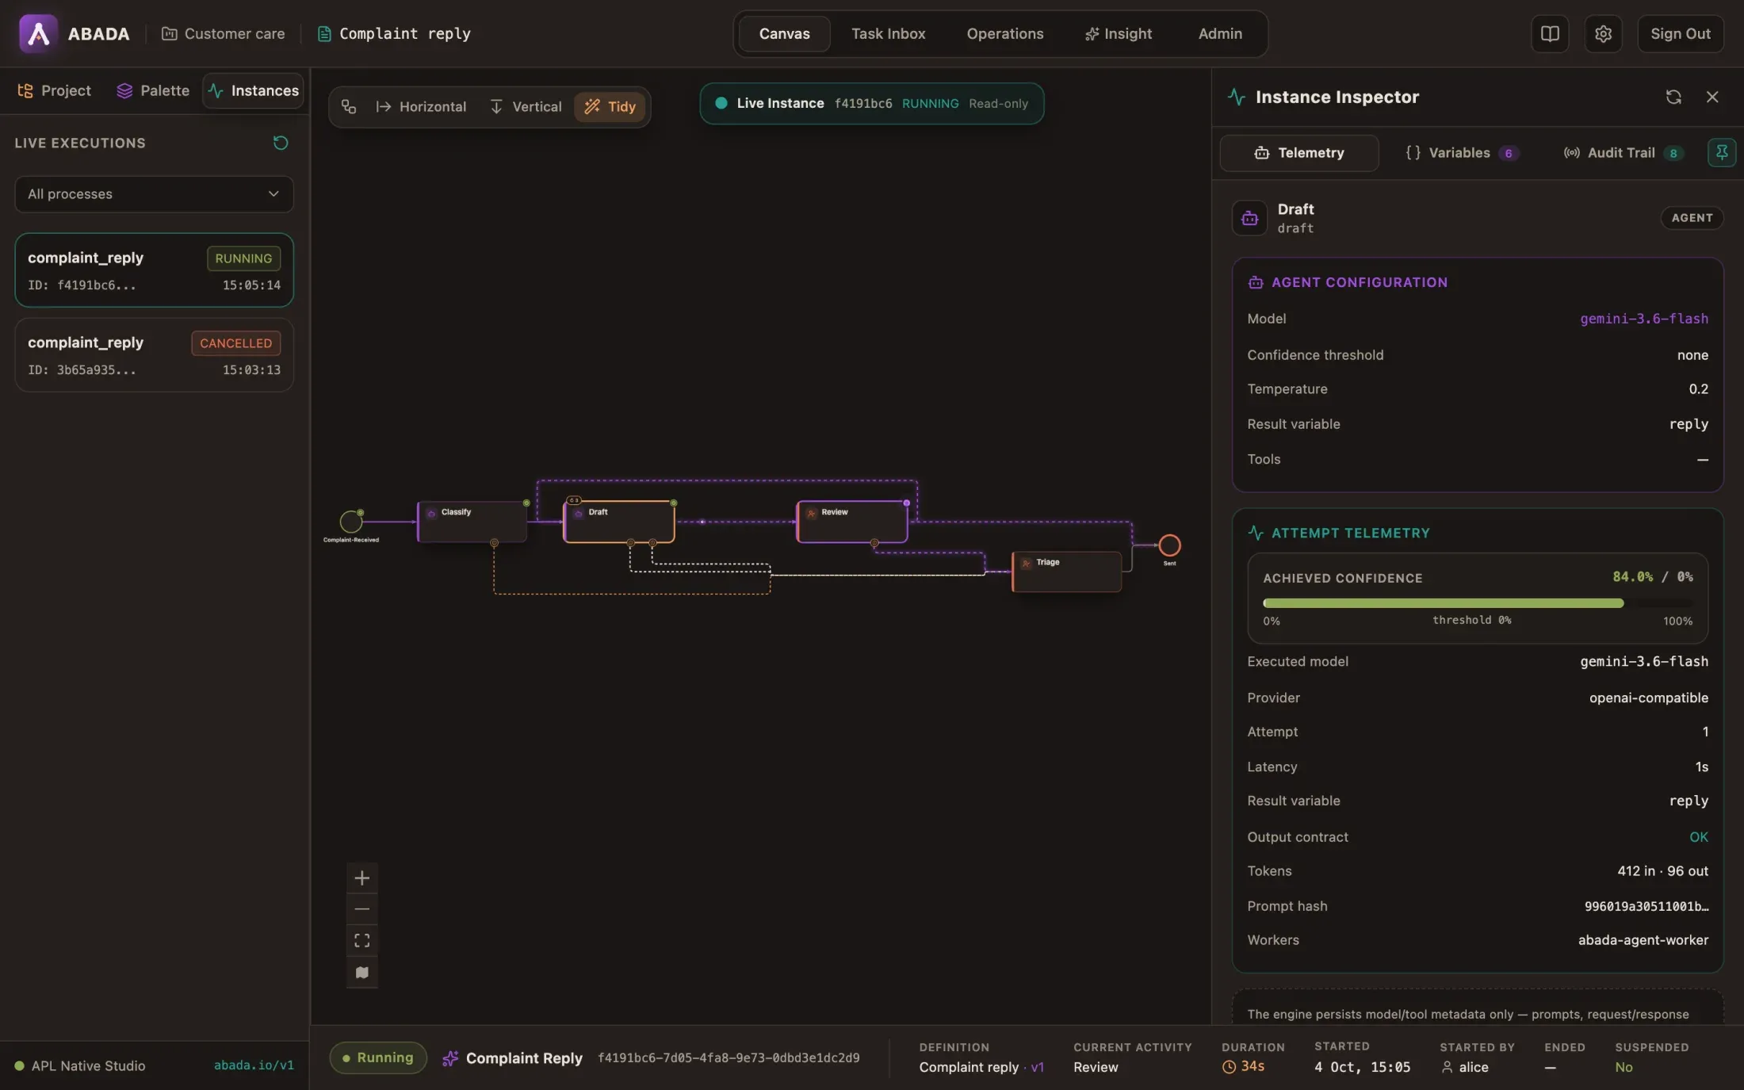Open the documentation book icon
This screenshot has width=1744, height=1090.
tap(1550, 33)
